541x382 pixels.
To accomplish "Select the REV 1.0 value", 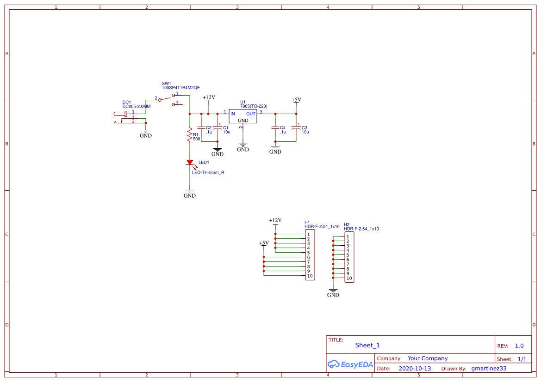I will (518, 345).
